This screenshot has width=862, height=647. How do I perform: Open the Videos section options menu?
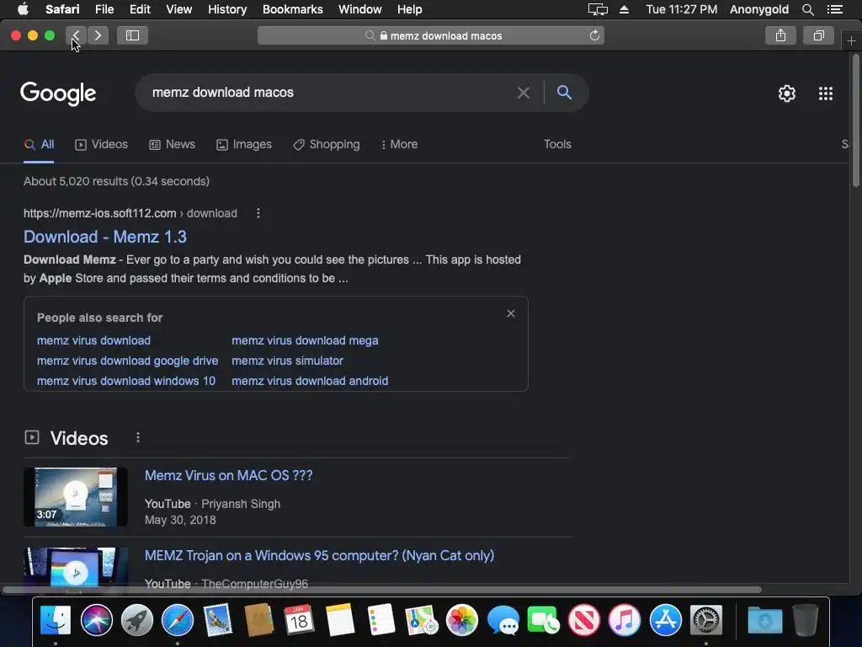pos(138,438)
